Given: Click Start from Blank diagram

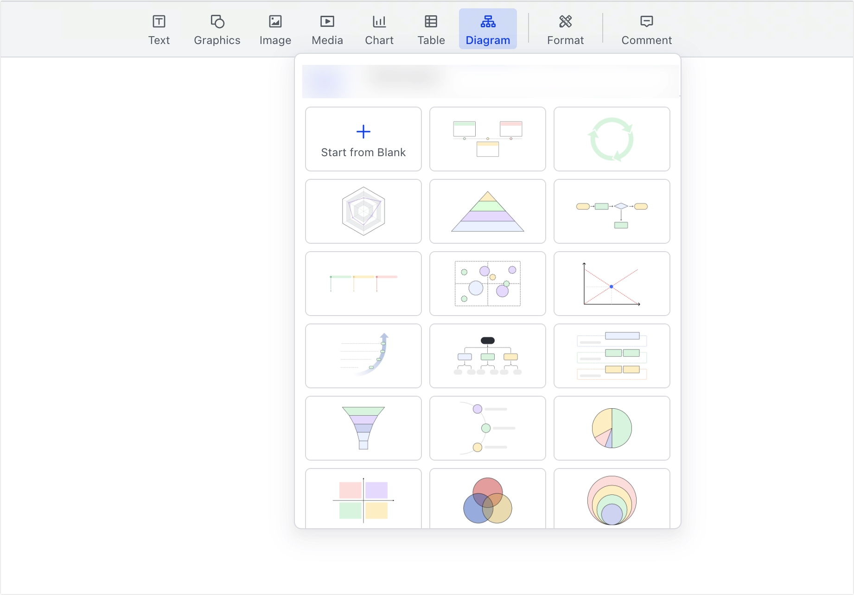Looking at the screenshot, I should pyautogui.click(x=363, y=139).
